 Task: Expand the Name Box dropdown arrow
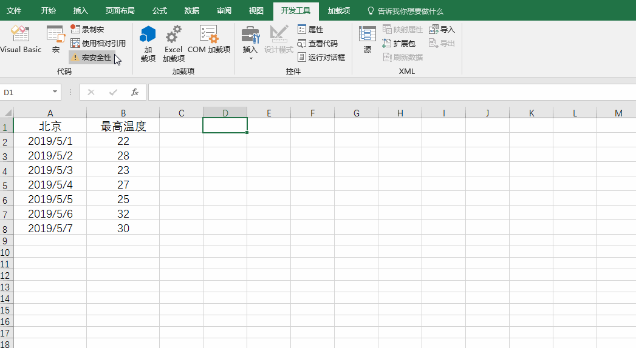55,92
